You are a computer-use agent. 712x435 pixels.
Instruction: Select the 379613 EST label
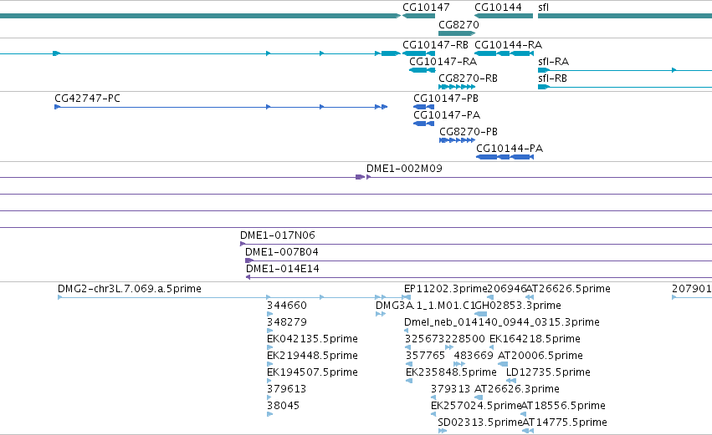286,390
